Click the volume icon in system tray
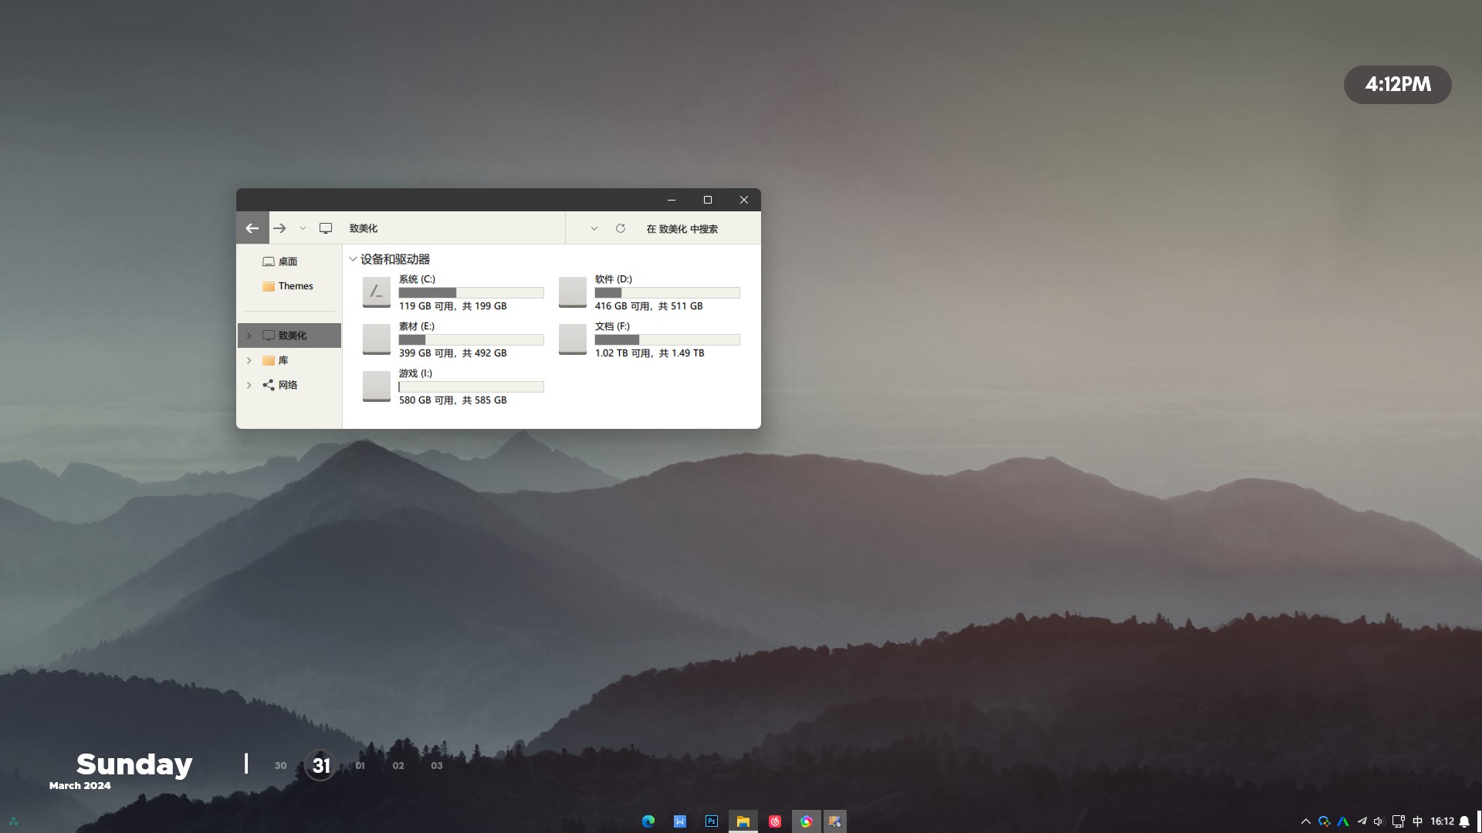Viewport: 1482px width, 833px height. tap(1379, 821)
